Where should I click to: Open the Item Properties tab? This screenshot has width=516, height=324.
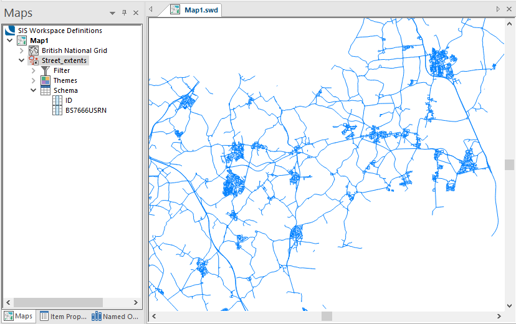click(63, 316)
